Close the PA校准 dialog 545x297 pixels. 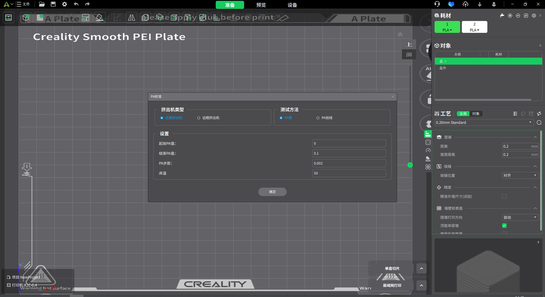click(393, 97)
